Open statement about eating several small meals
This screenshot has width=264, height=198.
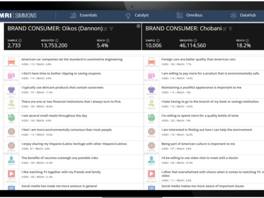[54, 116]
